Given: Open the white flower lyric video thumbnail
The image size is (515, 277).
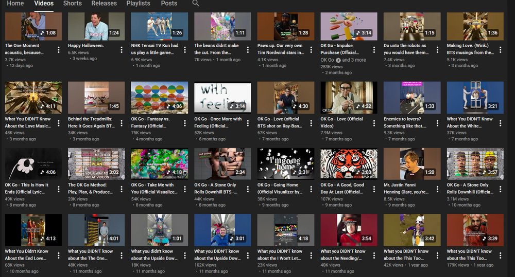Looking at the screenshot, I should [33, 163].
